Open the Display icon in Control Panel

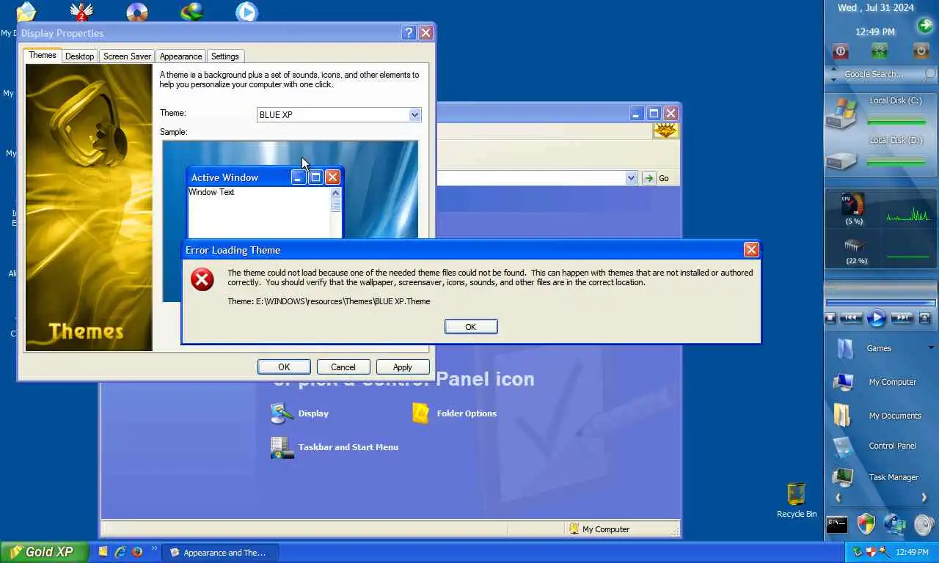[282, 413]
